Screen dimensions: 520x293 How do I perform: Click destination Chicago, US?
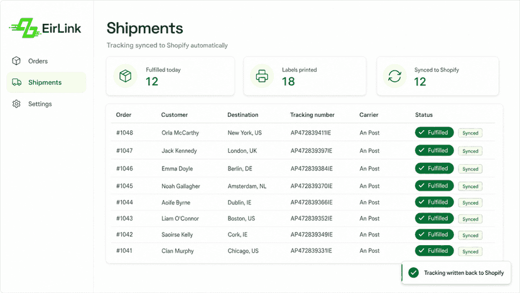tap(243, 251)
